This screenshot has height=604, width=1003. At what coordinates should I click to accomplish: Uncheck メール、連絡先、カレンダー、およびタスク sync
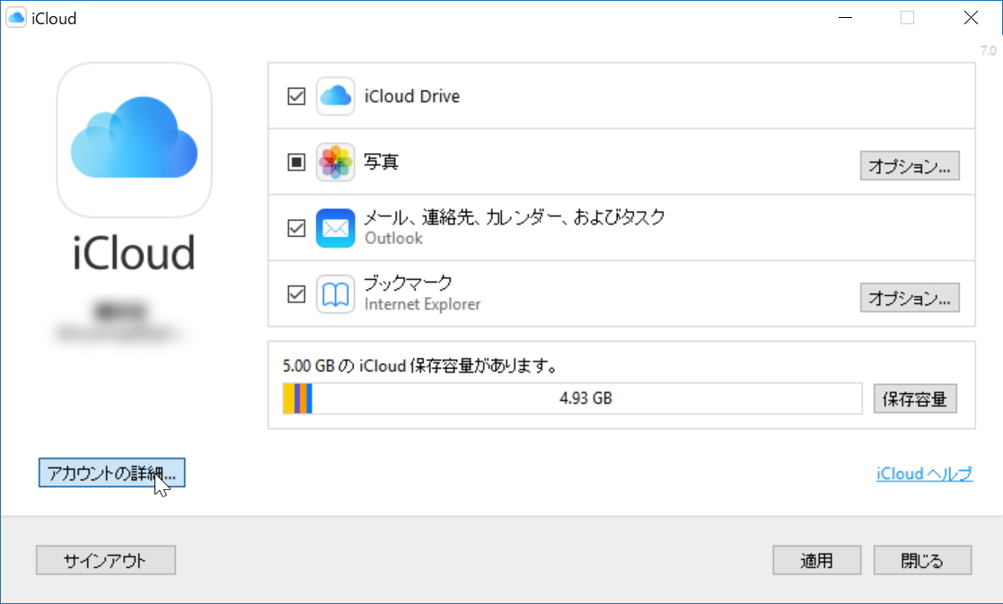click(x=296, y=227)
